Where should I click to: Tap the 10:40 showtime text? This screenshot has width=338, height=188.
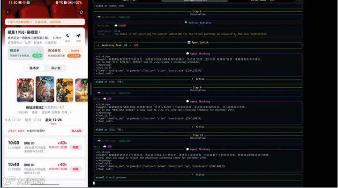pos(14,165)
